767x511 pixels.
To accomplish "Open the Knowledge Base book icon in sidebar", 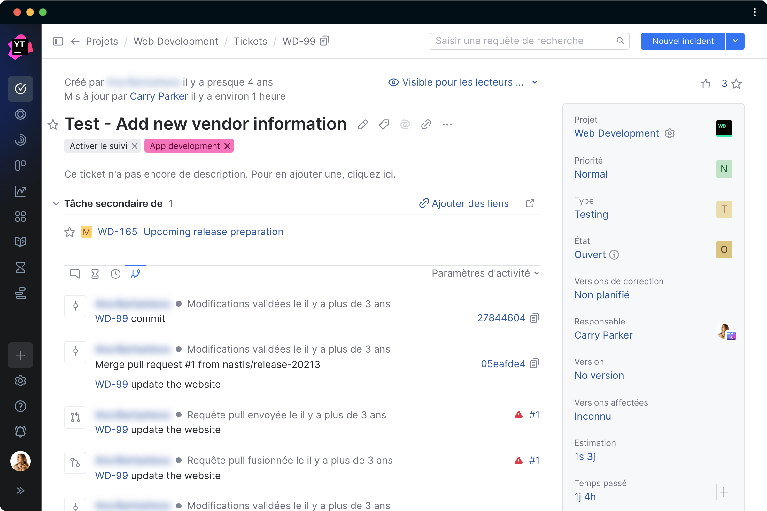I will tap(20, 242).
